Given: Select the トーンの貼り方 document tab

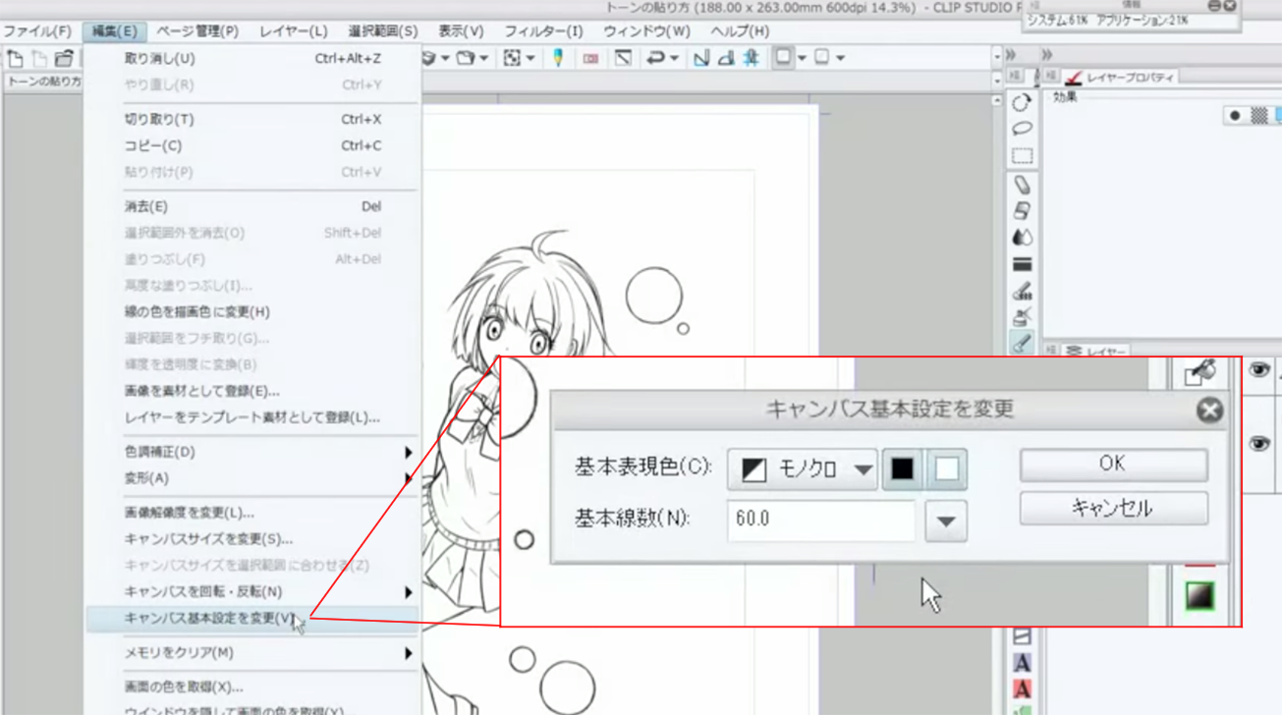Looking at the screenshot, I should pos(44,82).
